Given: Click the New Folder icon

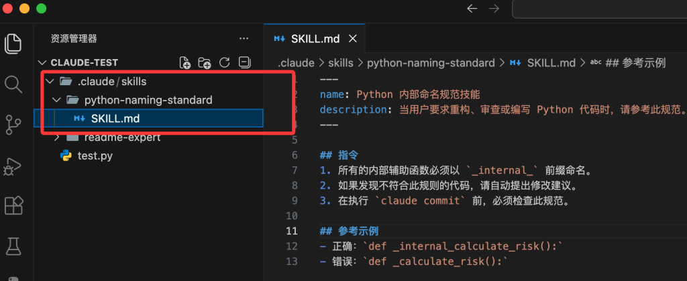Looking at the screenshot, I should (x=205, y=62).
